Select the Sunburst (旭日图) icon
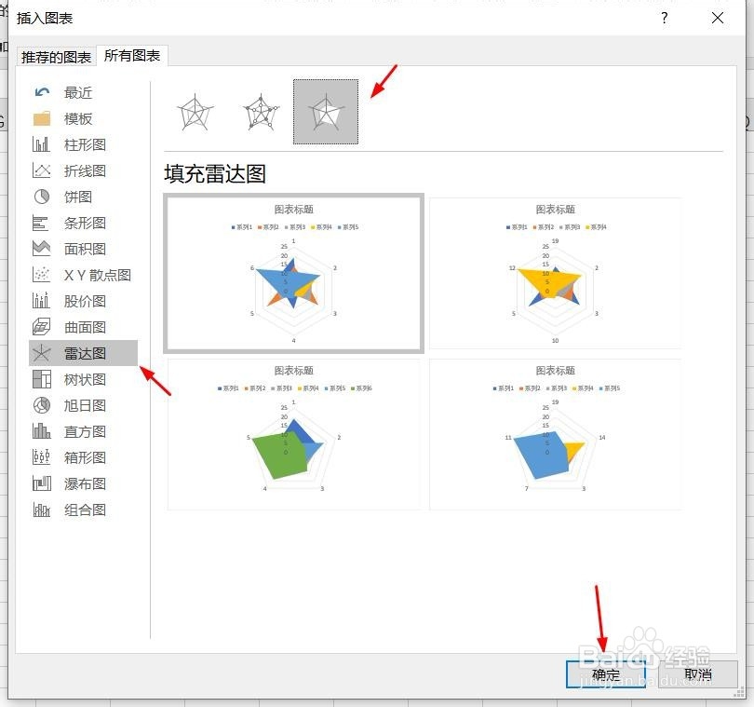 pyautogui.click(x=42, y=405)
